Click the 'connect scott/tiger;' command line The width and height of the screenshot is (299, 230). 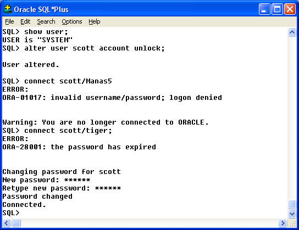[x=57, y=131]
